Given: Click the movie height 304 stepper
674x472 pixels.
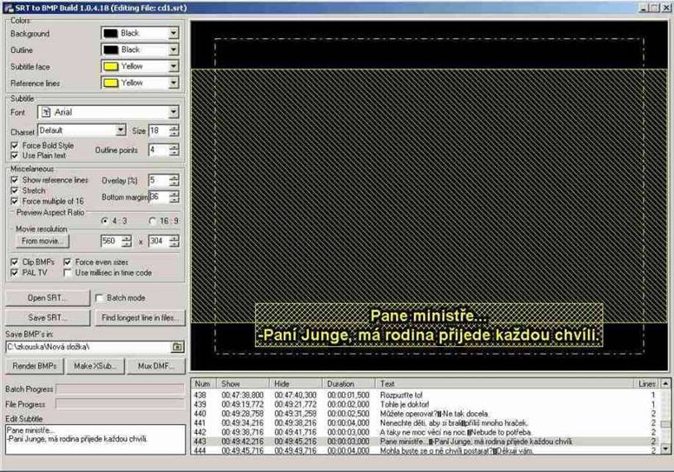Looking at the screenshot, I should (x=174, y=241).
